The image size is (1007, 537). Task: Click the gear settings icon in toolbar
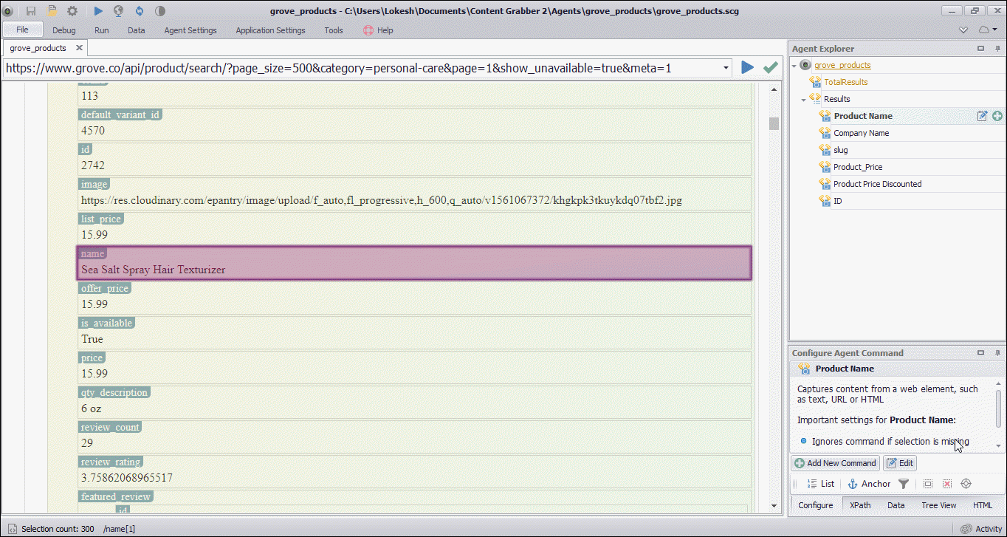[x=72, y=11]
